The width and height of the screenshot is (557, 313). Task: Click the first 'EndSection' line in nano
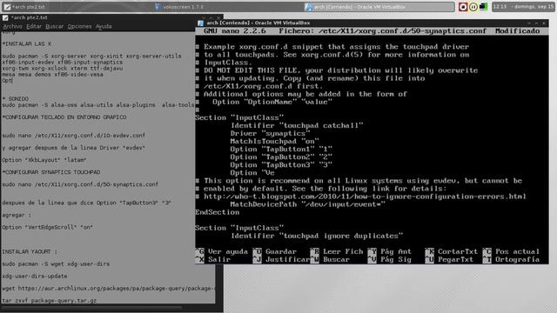(217, 212)
